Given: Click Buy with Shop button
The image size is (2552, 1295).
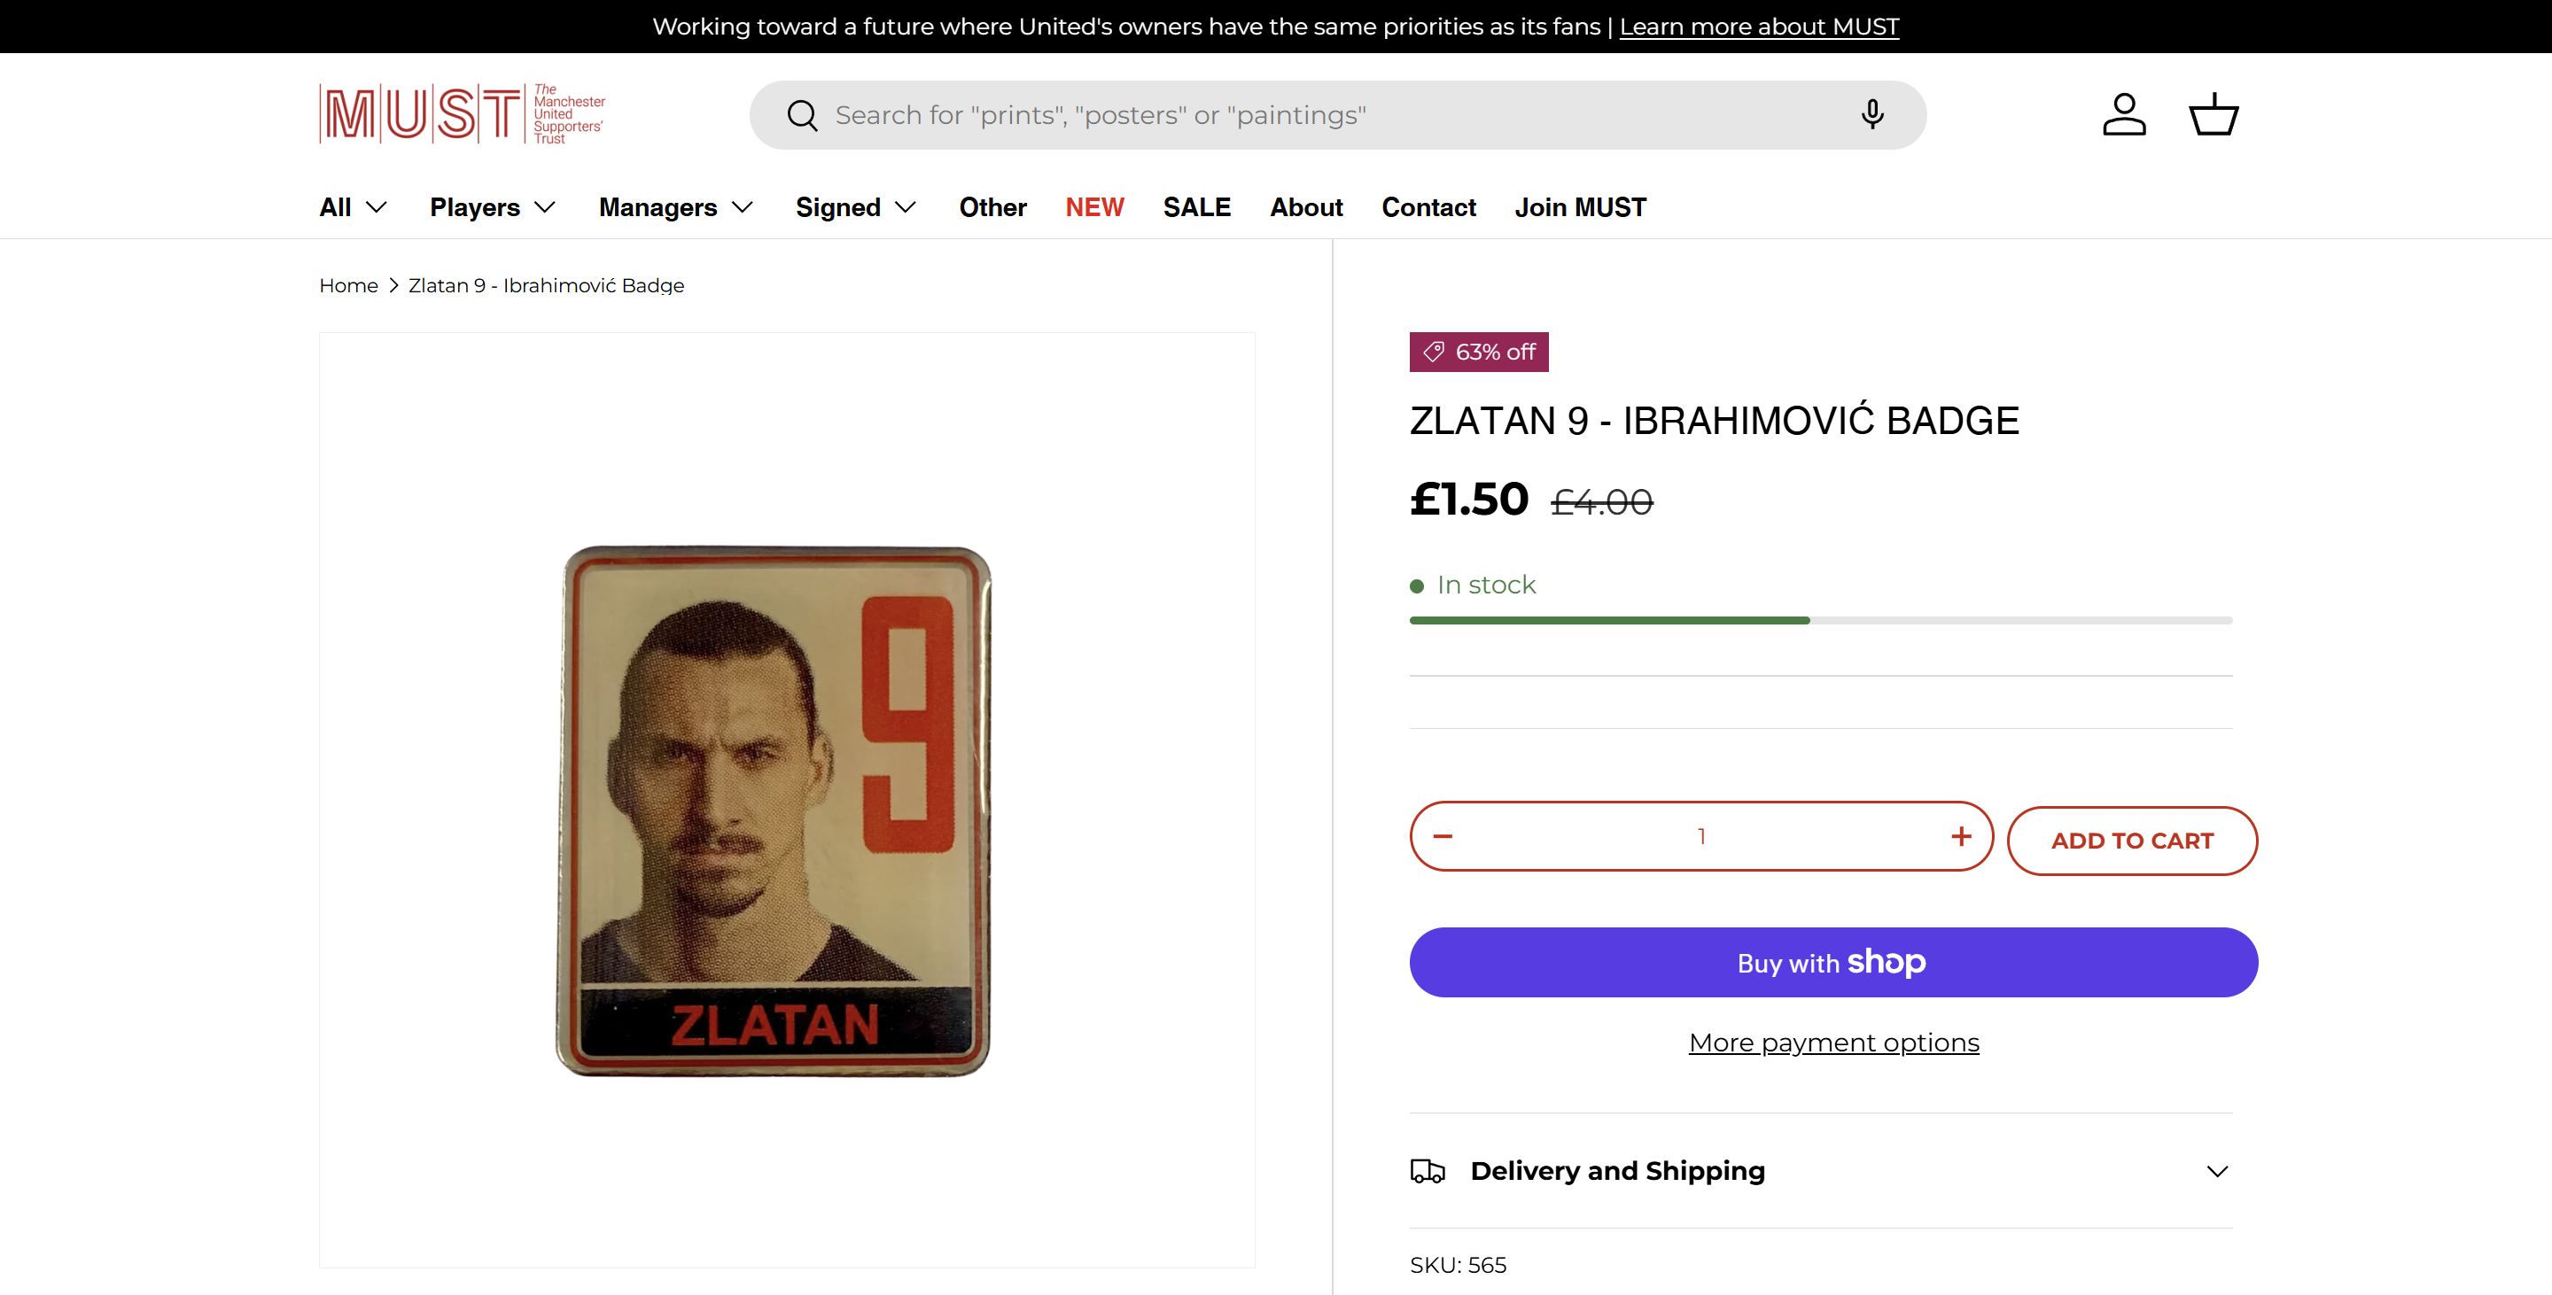Looking at the screenshot, I should pos(1832,962).
